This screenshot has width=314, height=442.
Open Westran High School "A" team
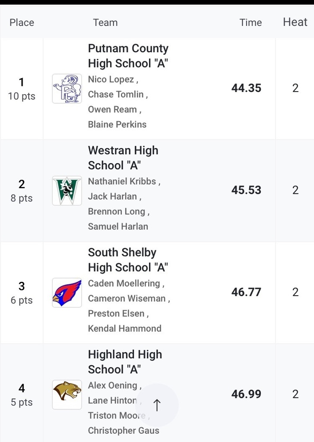123,158
